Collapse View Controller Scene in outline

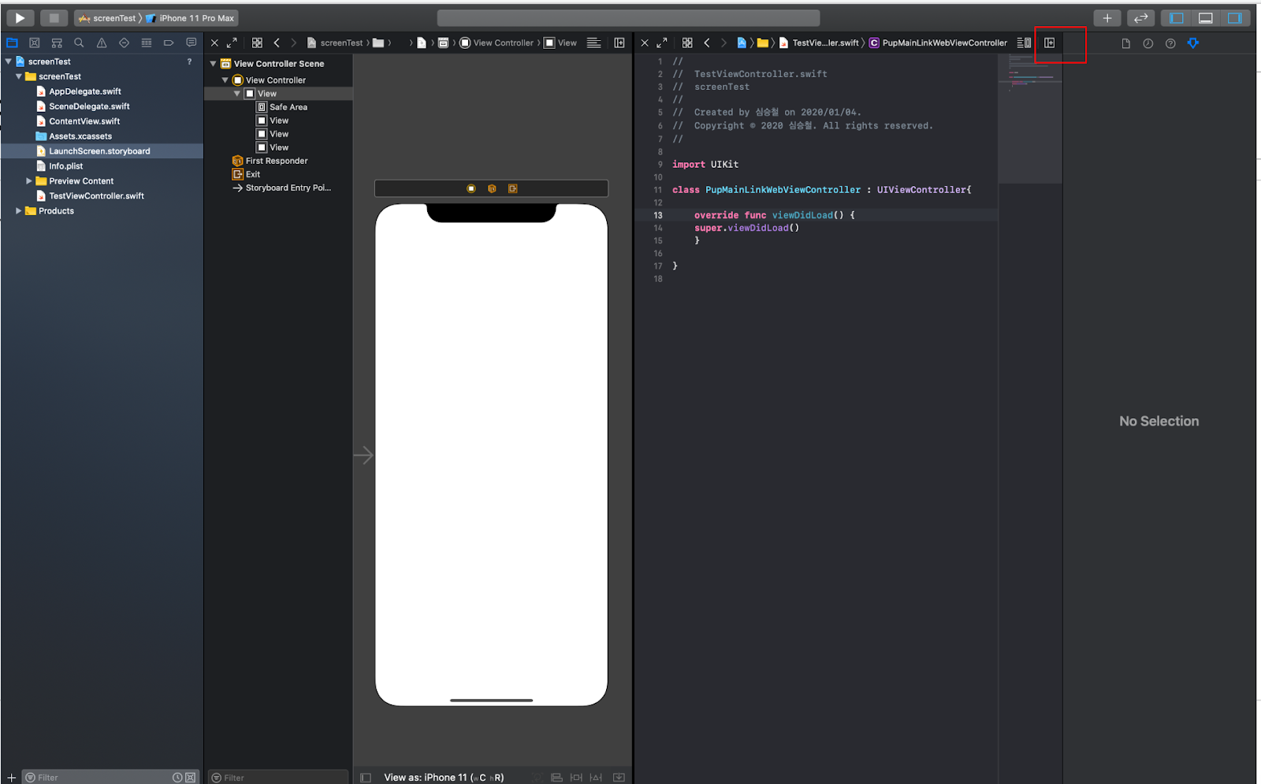(213, 63)
